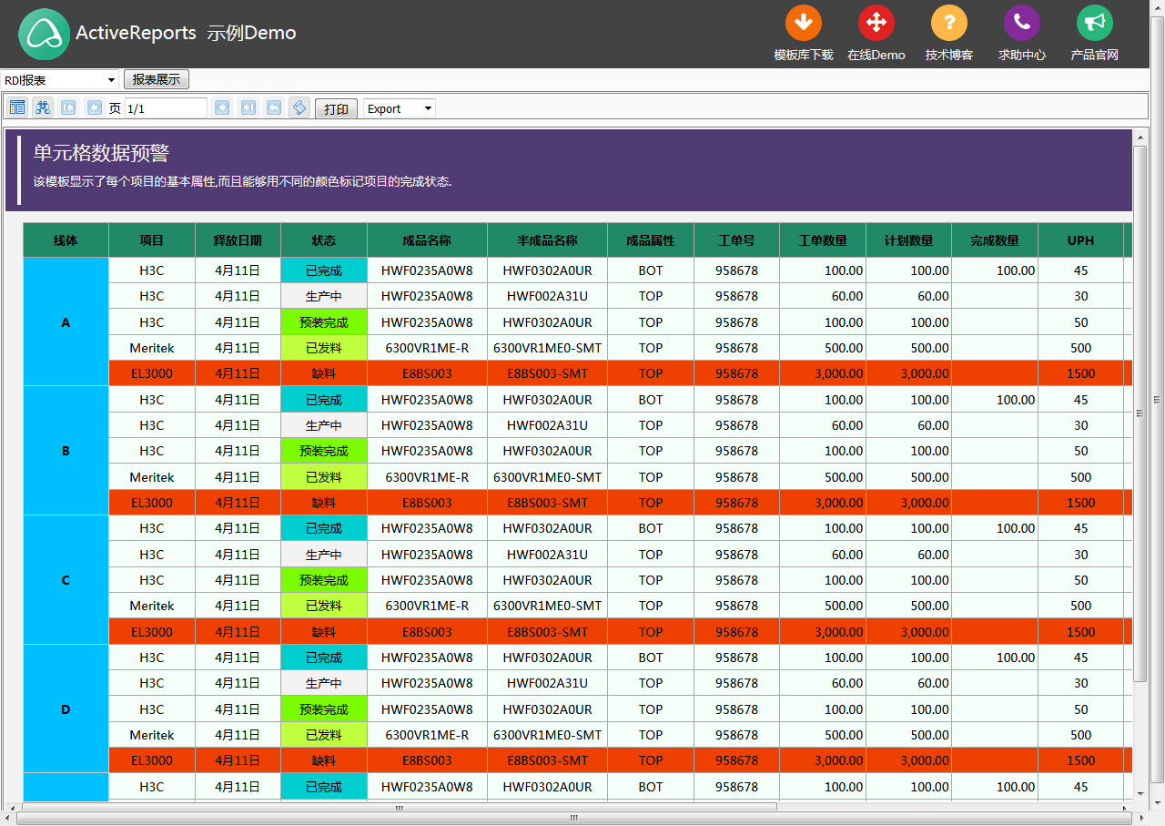Expand the RDI报表 dropdown
This screenshot has width=1165, height=826.
click(60, 80)
